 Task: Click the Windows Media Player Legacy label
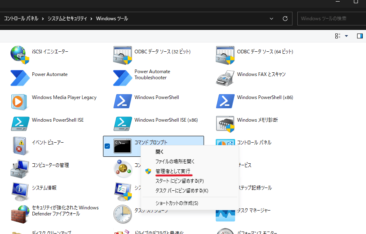pyautogui.click(x=64, y=97)
